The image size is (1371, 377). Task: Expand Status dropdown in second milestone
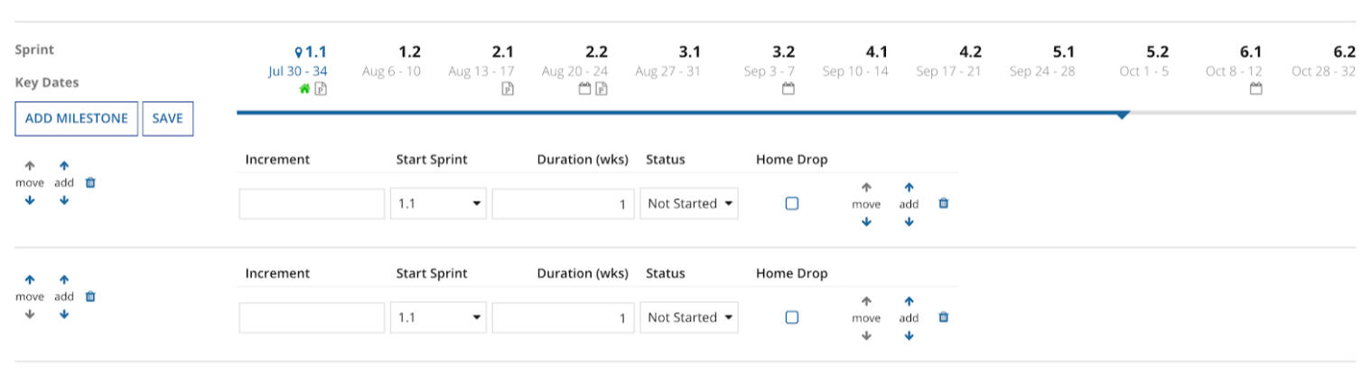point(688,317)
